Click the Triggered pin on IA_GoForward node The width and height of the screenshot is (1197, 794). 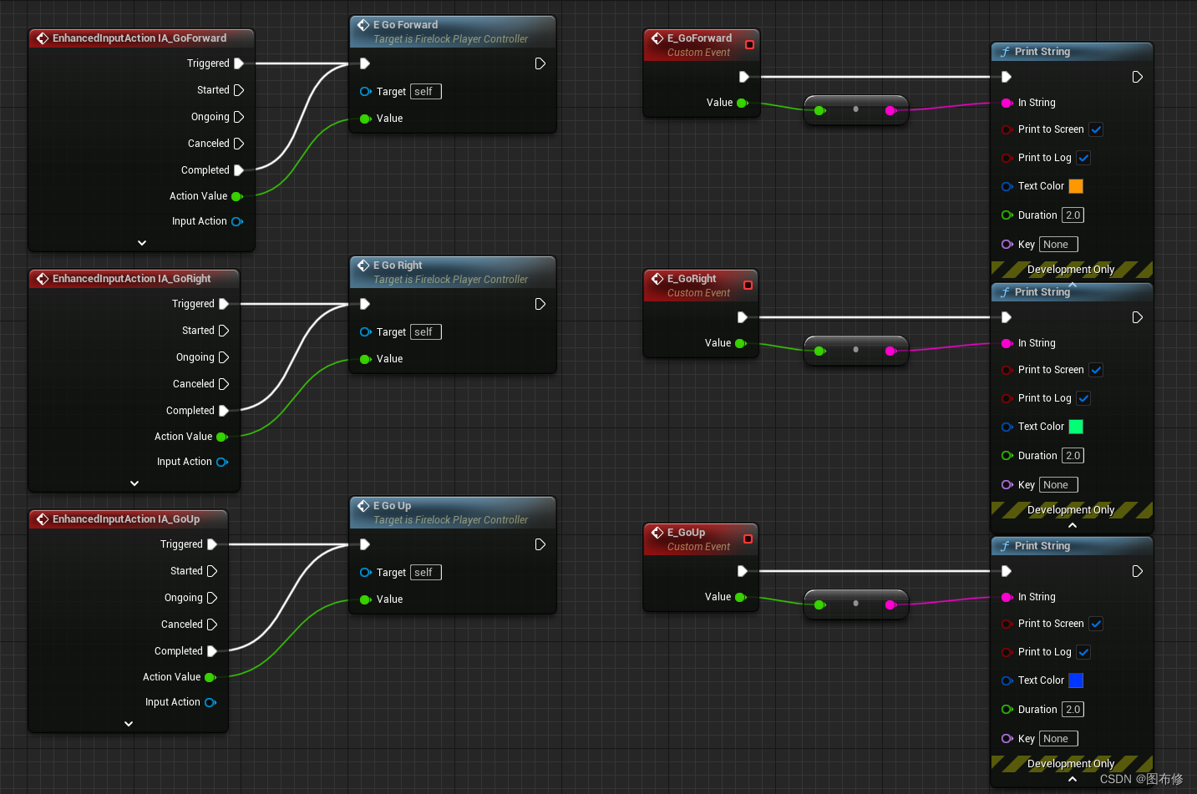click(x=239, y=63)
